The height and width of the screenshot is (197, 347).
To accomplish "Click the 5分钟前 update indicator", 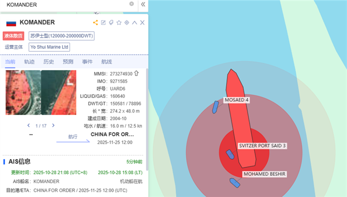I will point(134,162).
